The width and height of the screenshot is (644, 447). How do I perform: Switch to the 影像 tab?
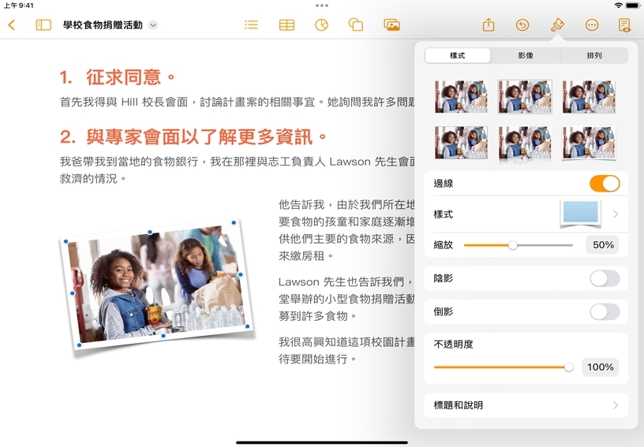pyautogui.click(x=526, y=56)
